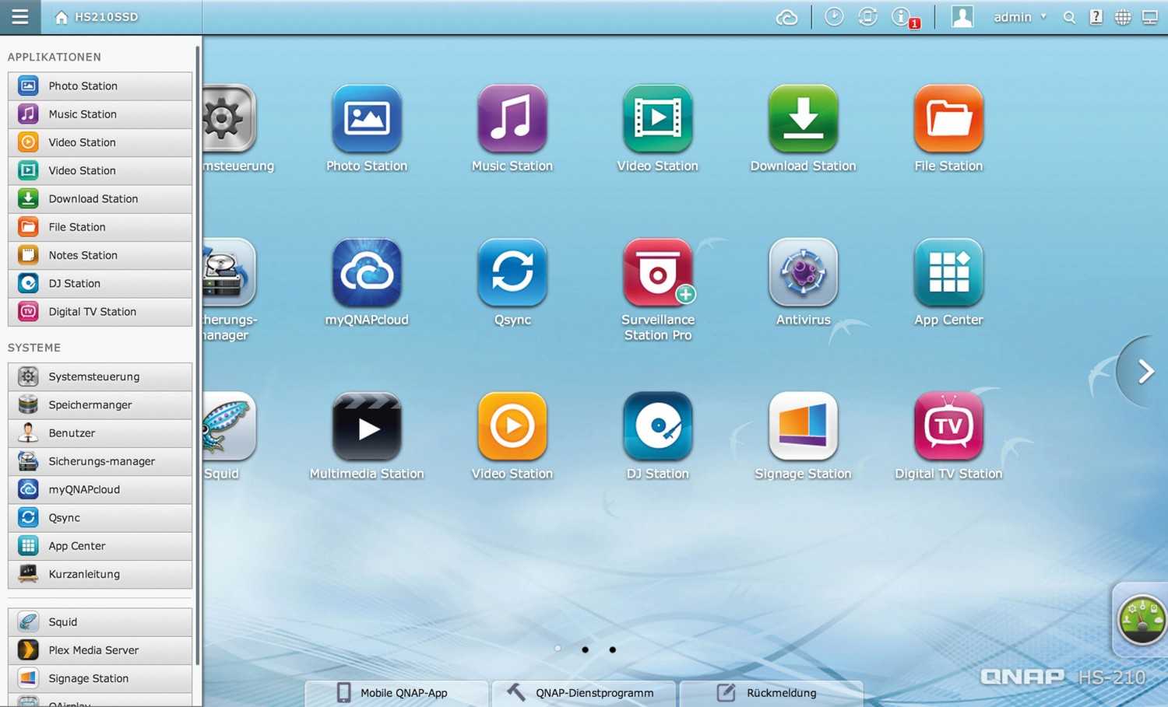Select the second desktop page indicator dot

tap(585, 649)
